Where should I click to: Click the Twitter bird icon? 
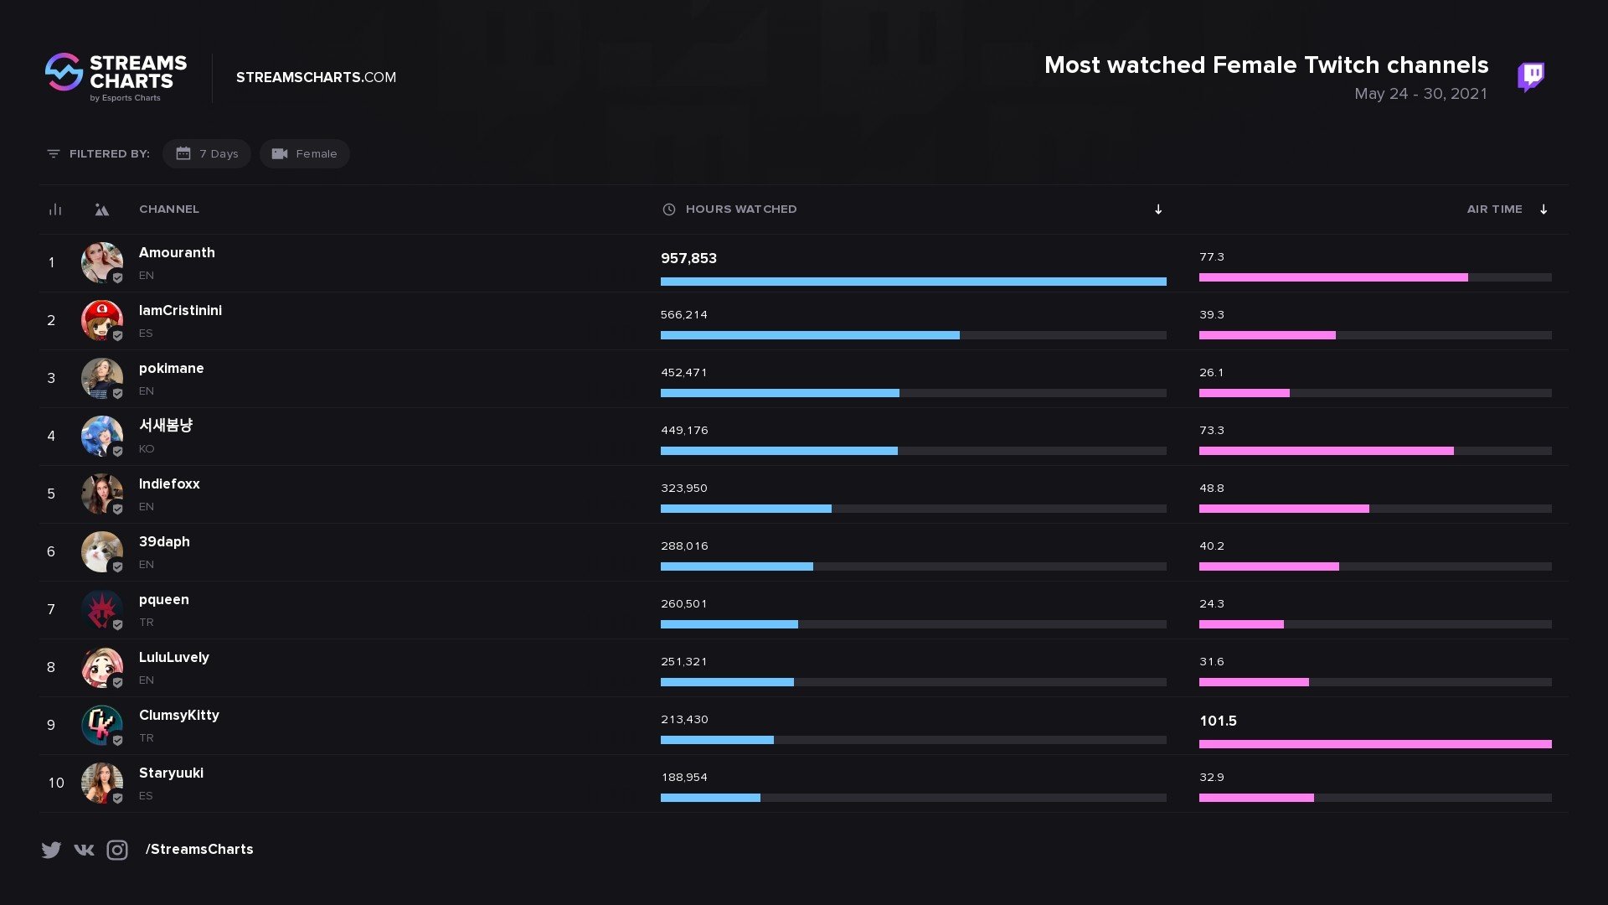(x=51, y=850)
